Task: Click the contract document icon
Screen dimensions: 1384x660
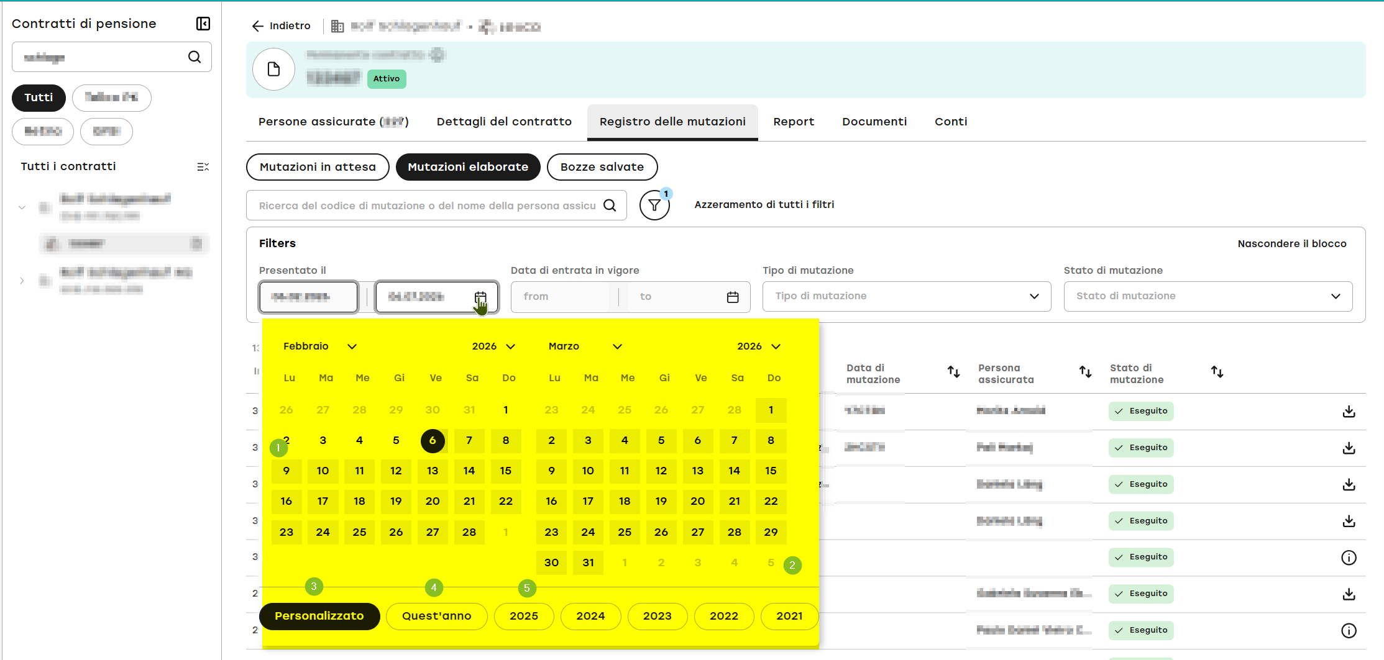Action: pos(273,69)
